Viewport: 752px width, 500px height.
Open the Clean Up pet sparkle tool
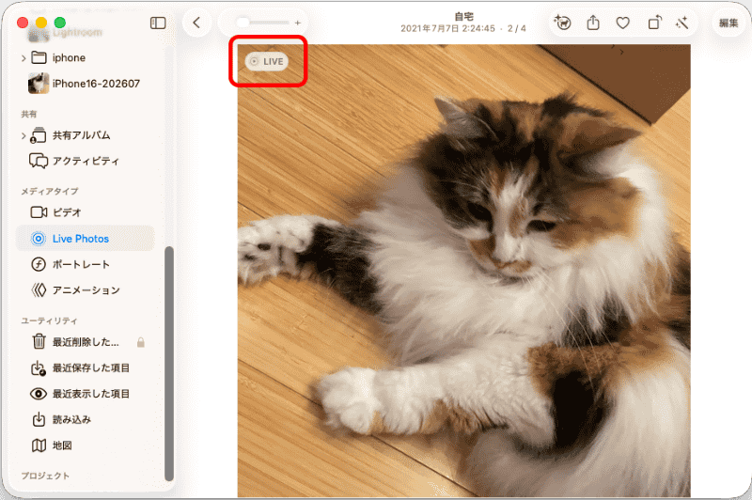(562, 23)
